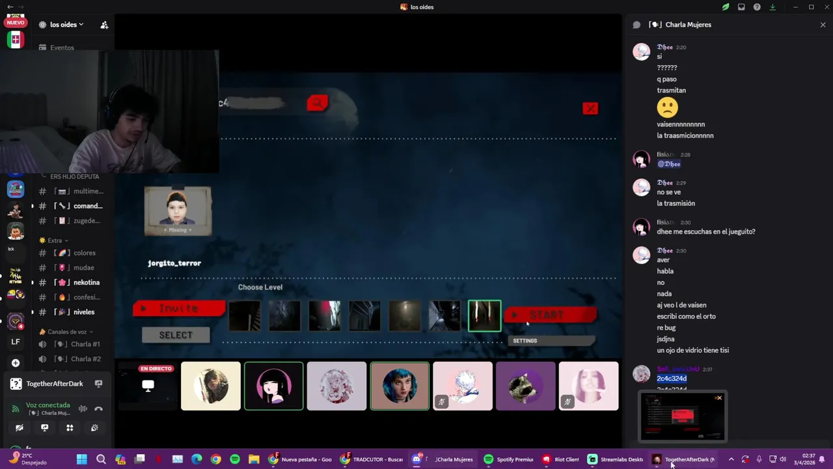833x469 pixels.
Task: Open the server icon with 4 notifications
Action: [x=16, y=321]
